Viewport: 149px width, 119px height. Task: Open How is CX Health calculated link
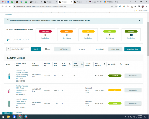click(19, 40)
